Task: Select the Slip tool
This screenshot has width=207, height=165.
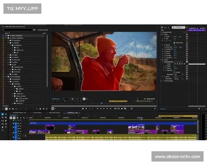Action: (2, 121)
